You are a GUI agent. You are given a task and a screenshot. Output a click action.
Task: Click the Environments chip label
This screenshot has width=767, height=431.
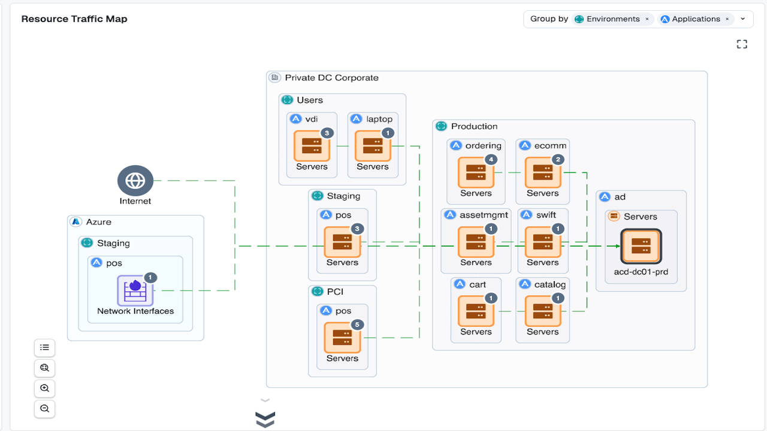click(x=613, y=19)
